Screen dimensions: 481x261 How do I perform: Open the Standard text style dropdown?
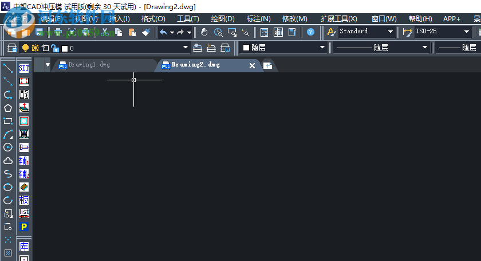(x=390, y=32)
